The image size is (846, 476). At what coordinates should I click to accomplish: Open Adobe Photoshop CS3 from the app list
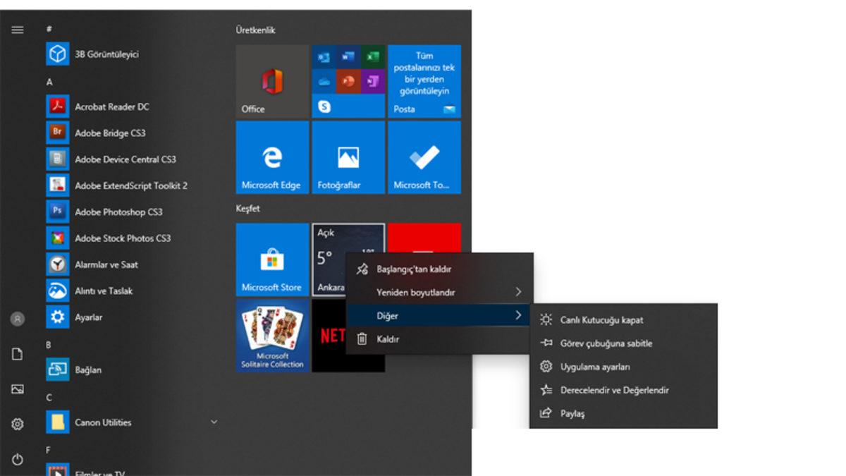point(115,212)
